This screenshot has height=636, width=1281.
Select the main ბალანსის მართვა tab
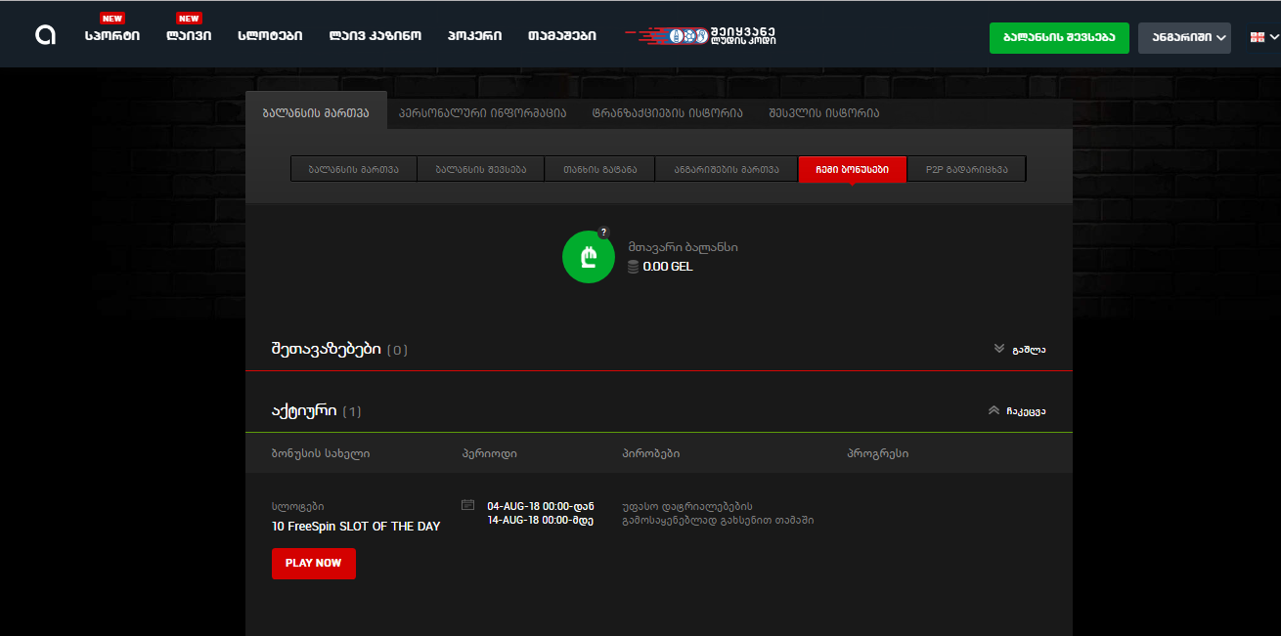pyautogui.click(x=316, y=113)
